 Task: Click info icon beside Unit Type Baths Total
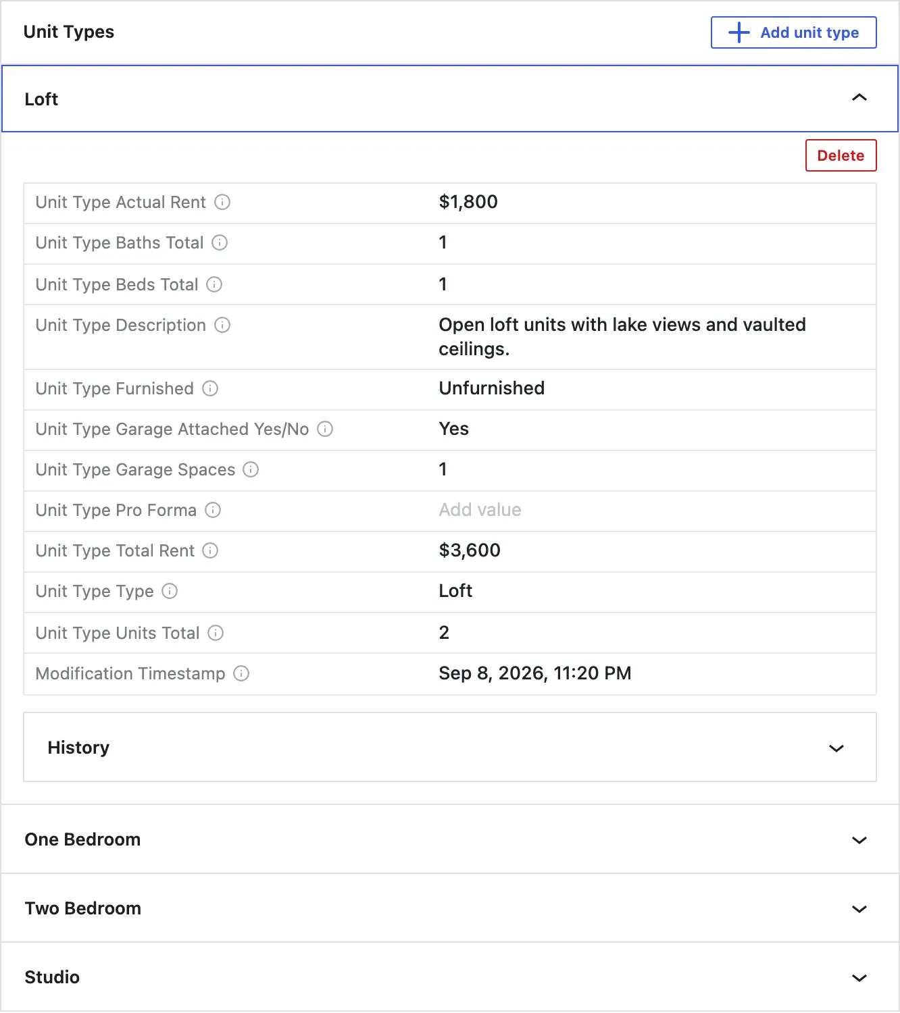pyautogui.click(x=220, y=243)
